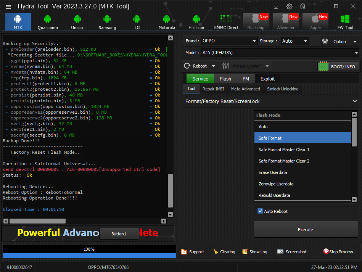Take a capture with Screenshot
The width and height of the screenshot is (362, 272).
pyautogui.click(x=292, y=252)
